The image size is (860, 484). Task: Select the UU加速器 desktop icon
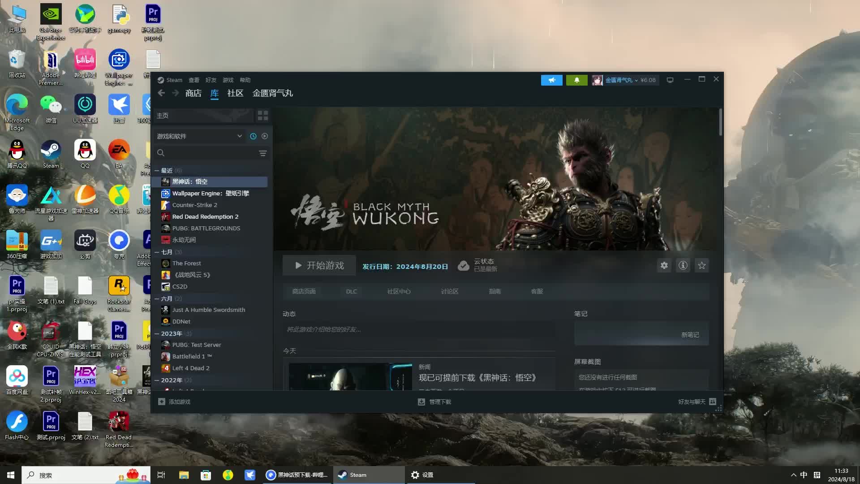click(85, 108)
